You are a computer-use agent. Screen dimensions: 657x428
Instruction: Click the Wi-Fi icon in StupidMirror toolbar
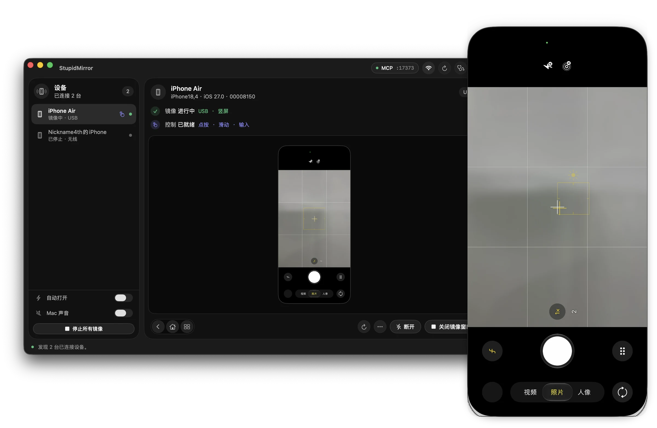point(428,68)
